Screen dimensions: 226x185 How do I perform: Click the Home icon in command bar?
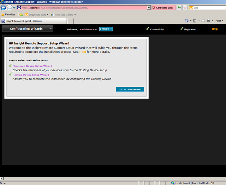tap(187, 21)
